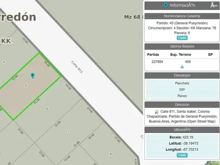The height and width of the screenshot is (165, 220).
Task: Select parcel number 4 on the map
Action: (4, 62)
